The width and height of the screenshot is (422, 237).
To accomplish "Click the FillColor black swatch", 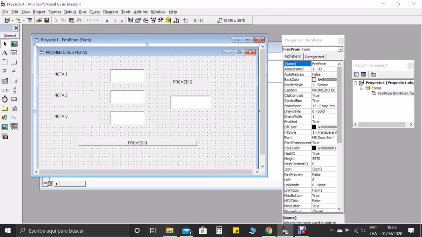I will pyautogui.click(x=314, y=127).
